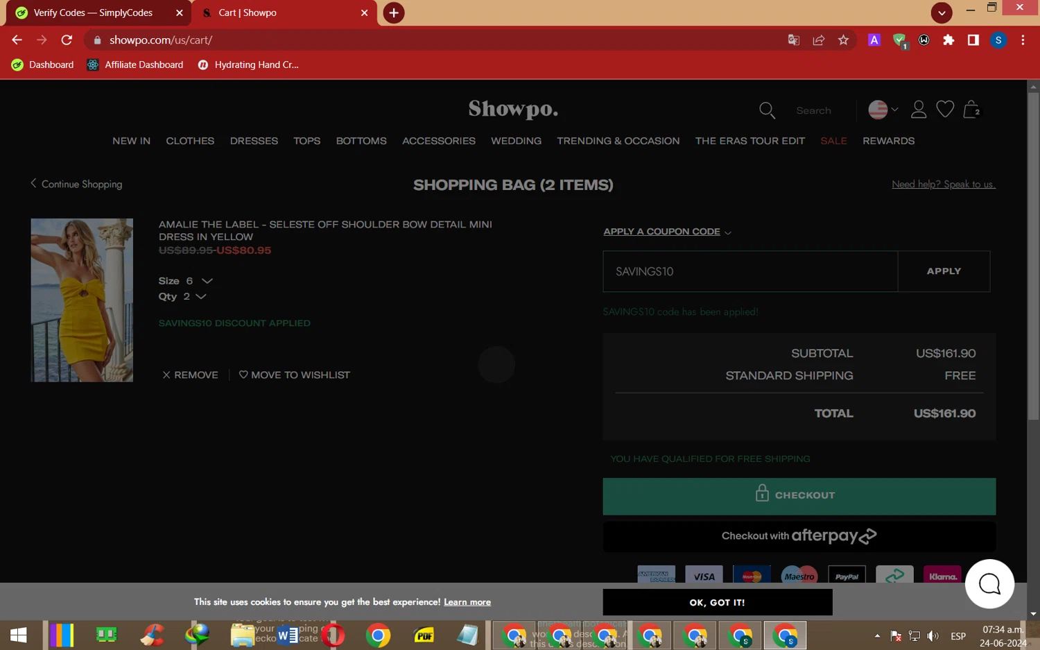Open the Amalie The Label dress title
Image resolution: width=1040 pixels, height=650 pixels.
coord(326,230)
